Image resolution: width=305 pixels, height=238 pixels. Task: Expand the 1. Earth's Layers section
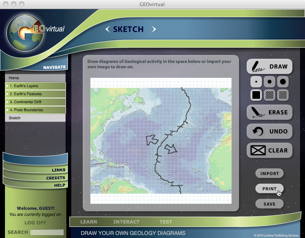point(35,86)
